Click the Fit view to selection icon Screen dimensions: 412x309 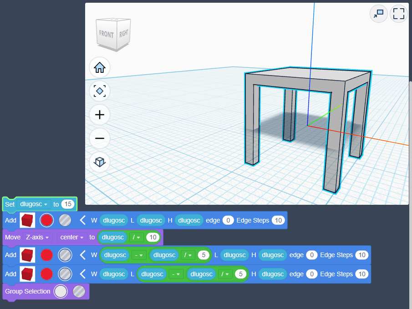click(x=100, y=91)
